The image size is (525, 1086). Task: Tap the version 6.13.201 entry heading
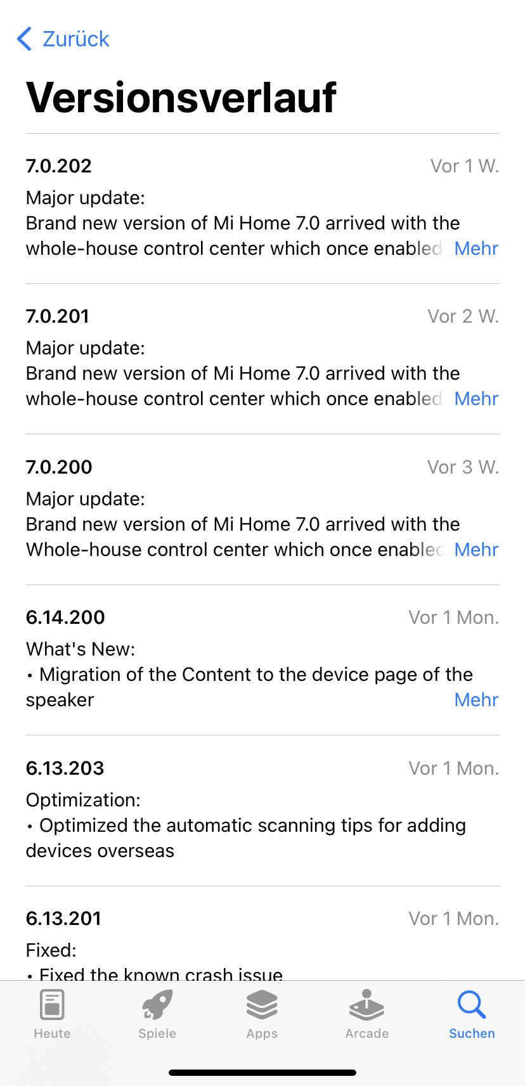click(x=63, y=918)
